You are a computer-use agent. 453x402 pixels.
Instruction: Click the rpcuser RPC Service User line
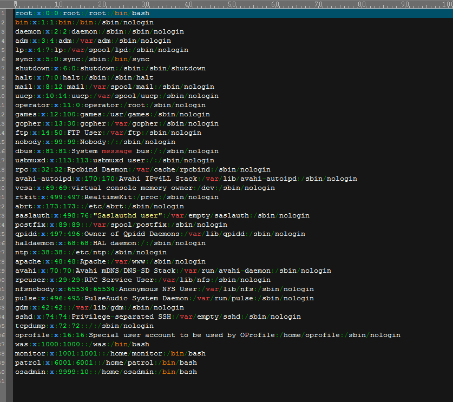(143, 280)
